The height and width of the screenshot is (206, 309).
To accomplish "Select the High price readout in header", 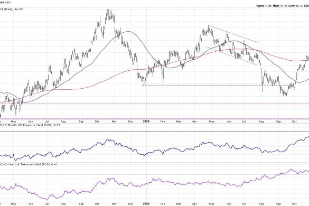I will click(279, 6).
